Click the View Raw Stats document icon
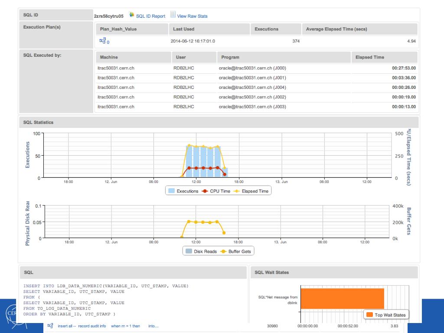 [173, 15]
